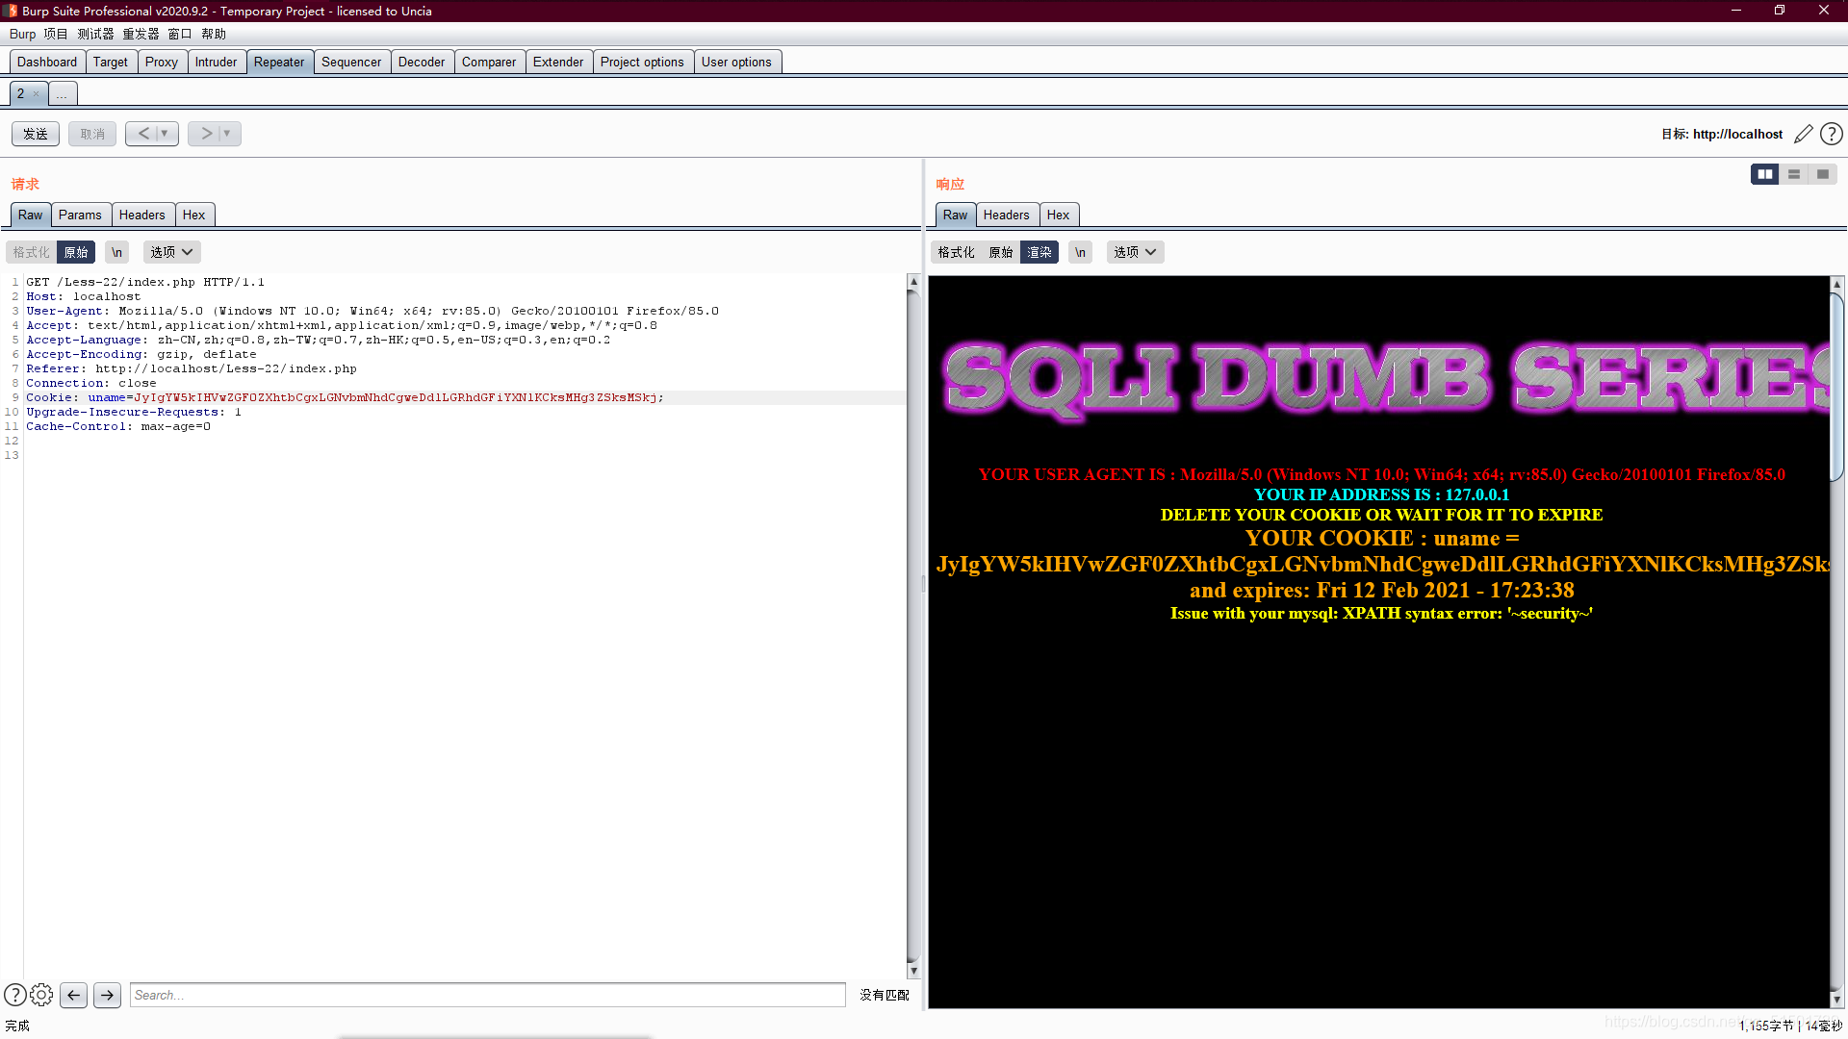Screen dimensions: 1848x1039
Task: Toggle response \n non-printable characters button
Action: (1080, 252)
